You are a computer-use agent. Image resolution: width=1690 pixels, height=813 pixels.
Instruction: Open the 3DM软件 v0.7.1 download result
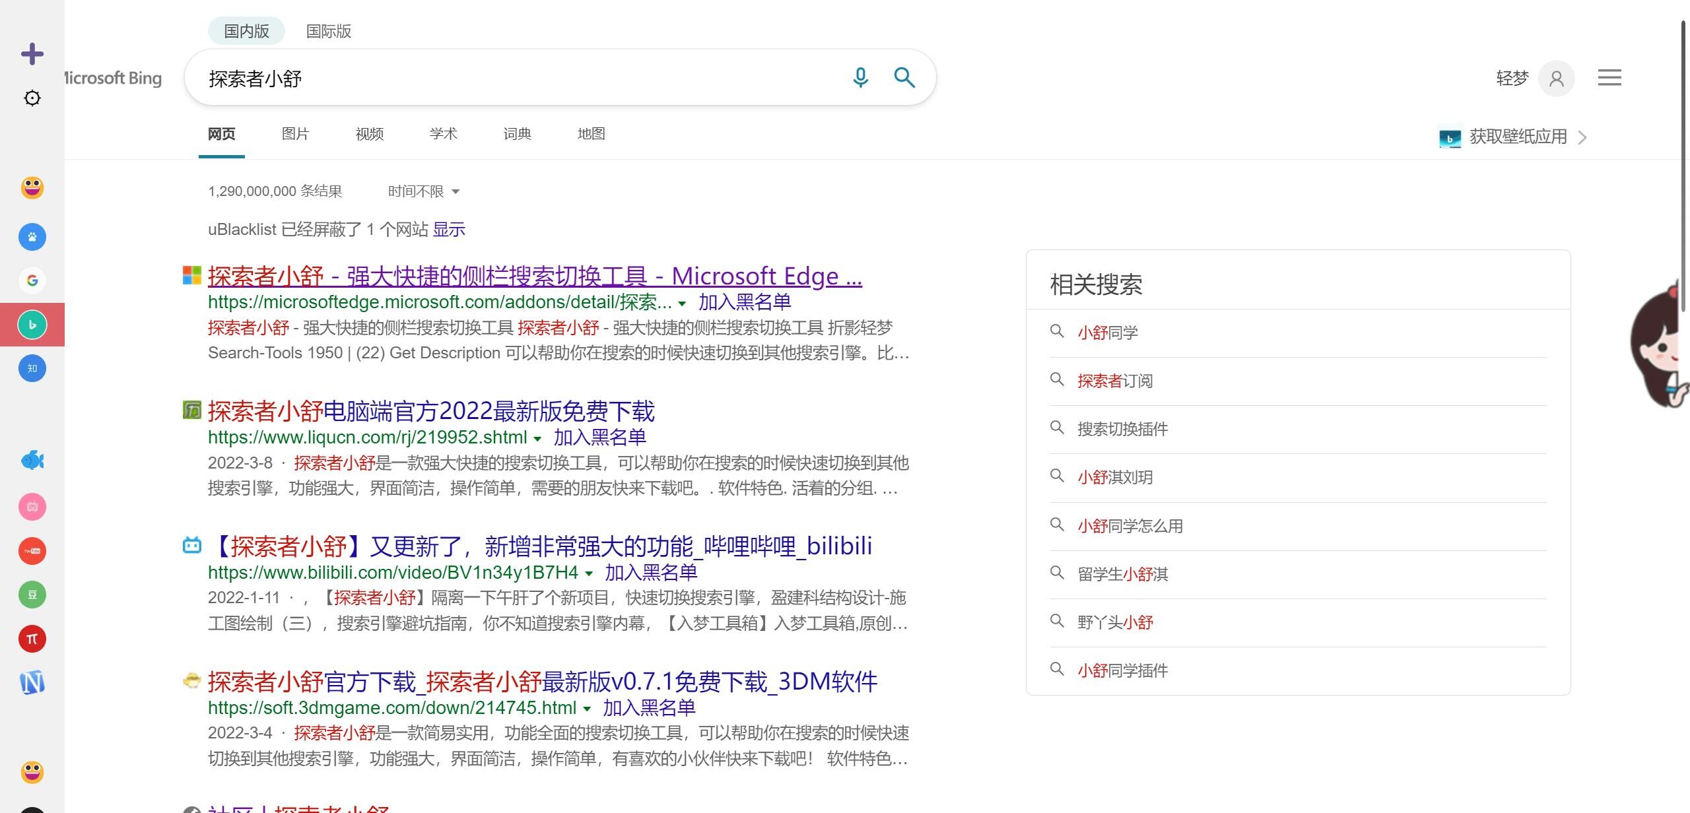click(x=543, y=682)
